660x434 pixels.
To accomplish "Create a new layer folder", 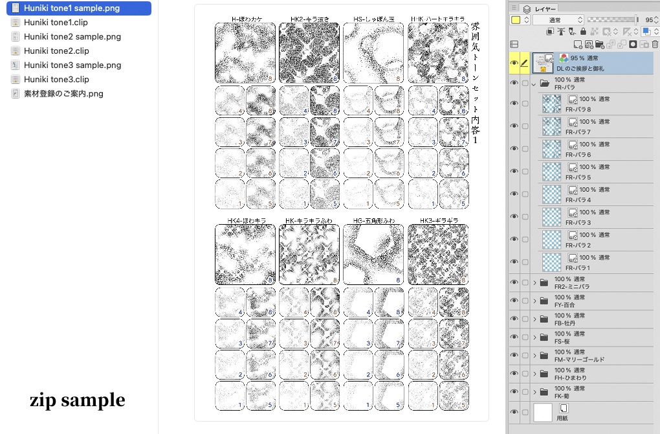I will [x=600, y=44].
